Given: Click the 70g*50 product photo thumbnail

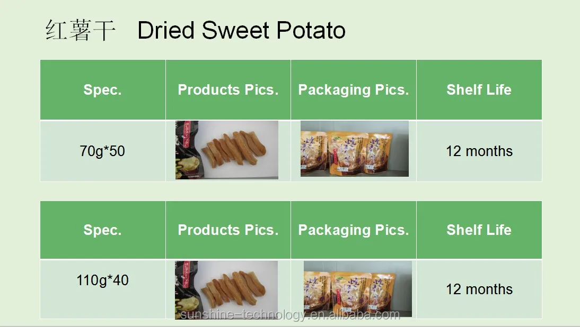Looking at the screenshot, I should pos(227,150).
